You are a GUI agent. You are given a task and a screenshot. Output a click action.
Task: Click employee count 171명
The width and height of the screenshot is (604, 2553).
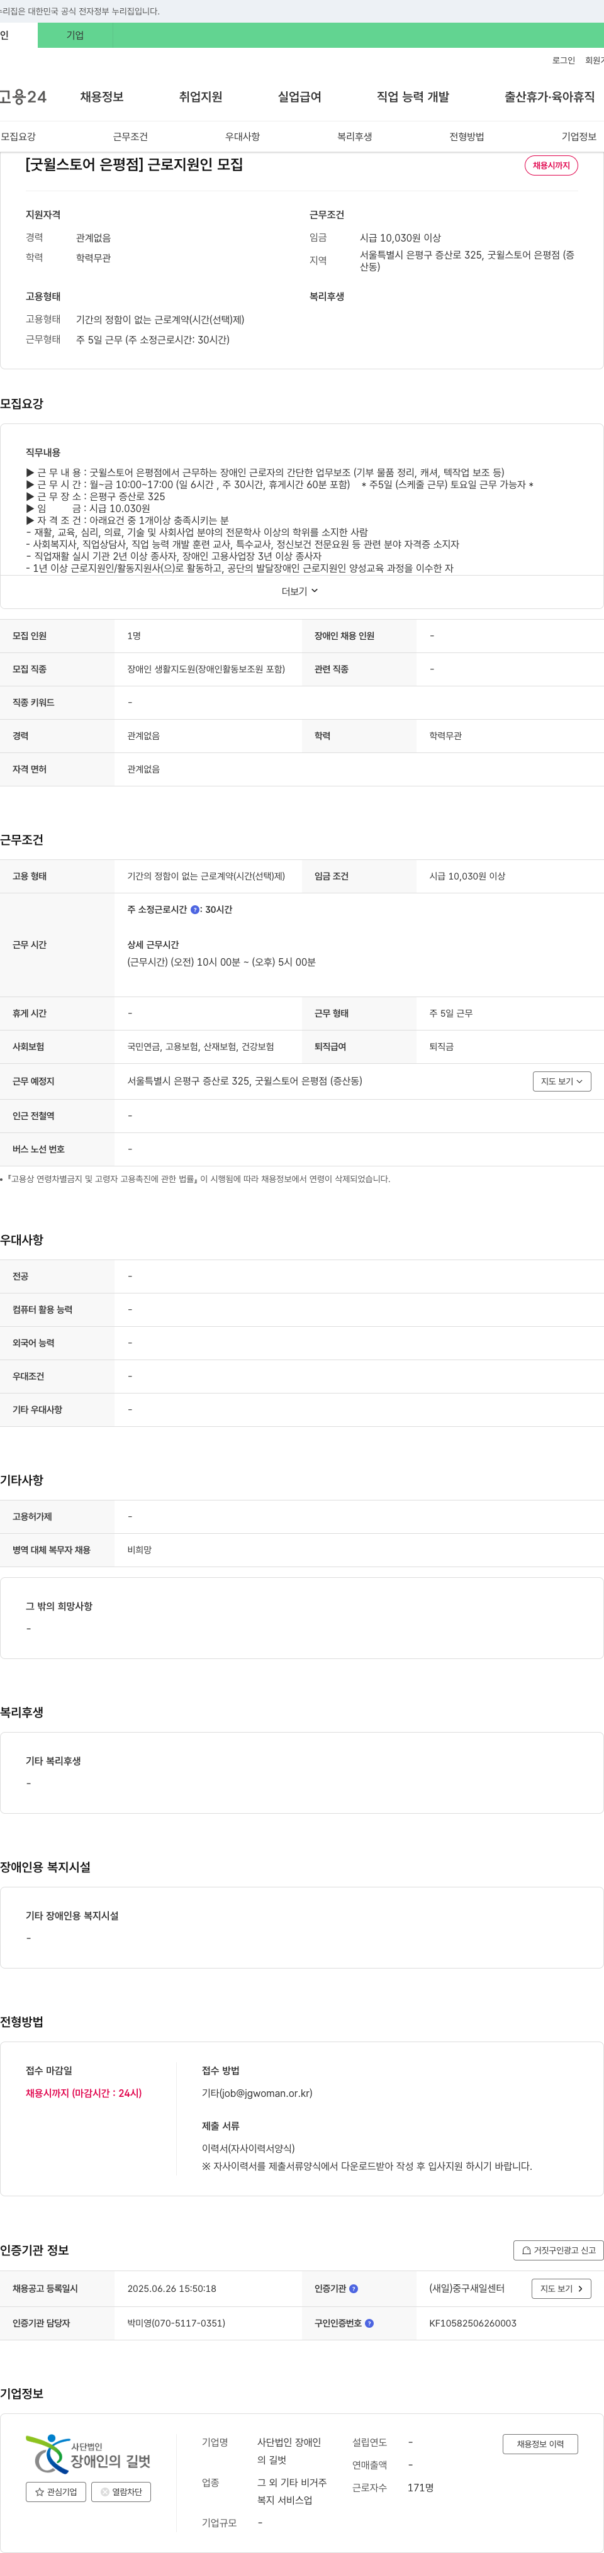[x=420, y=2488]
